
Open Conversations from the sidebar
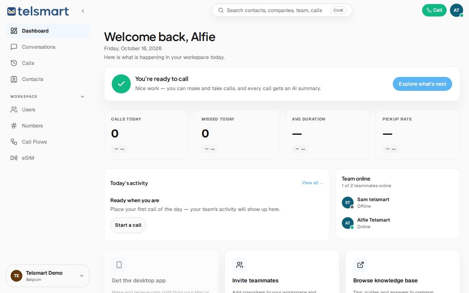(x=48, y=47)
